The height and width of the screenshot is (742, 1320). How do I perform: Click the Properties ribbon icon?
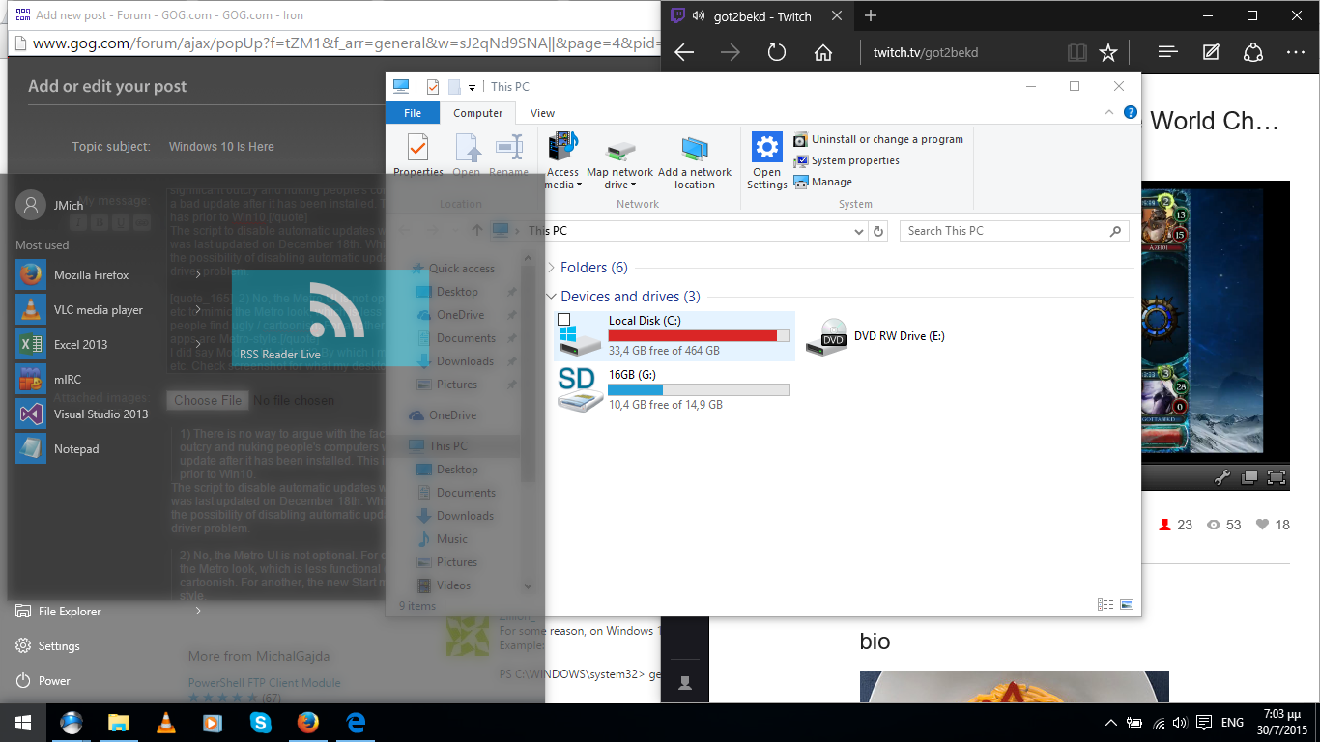(x=417, y=148)
